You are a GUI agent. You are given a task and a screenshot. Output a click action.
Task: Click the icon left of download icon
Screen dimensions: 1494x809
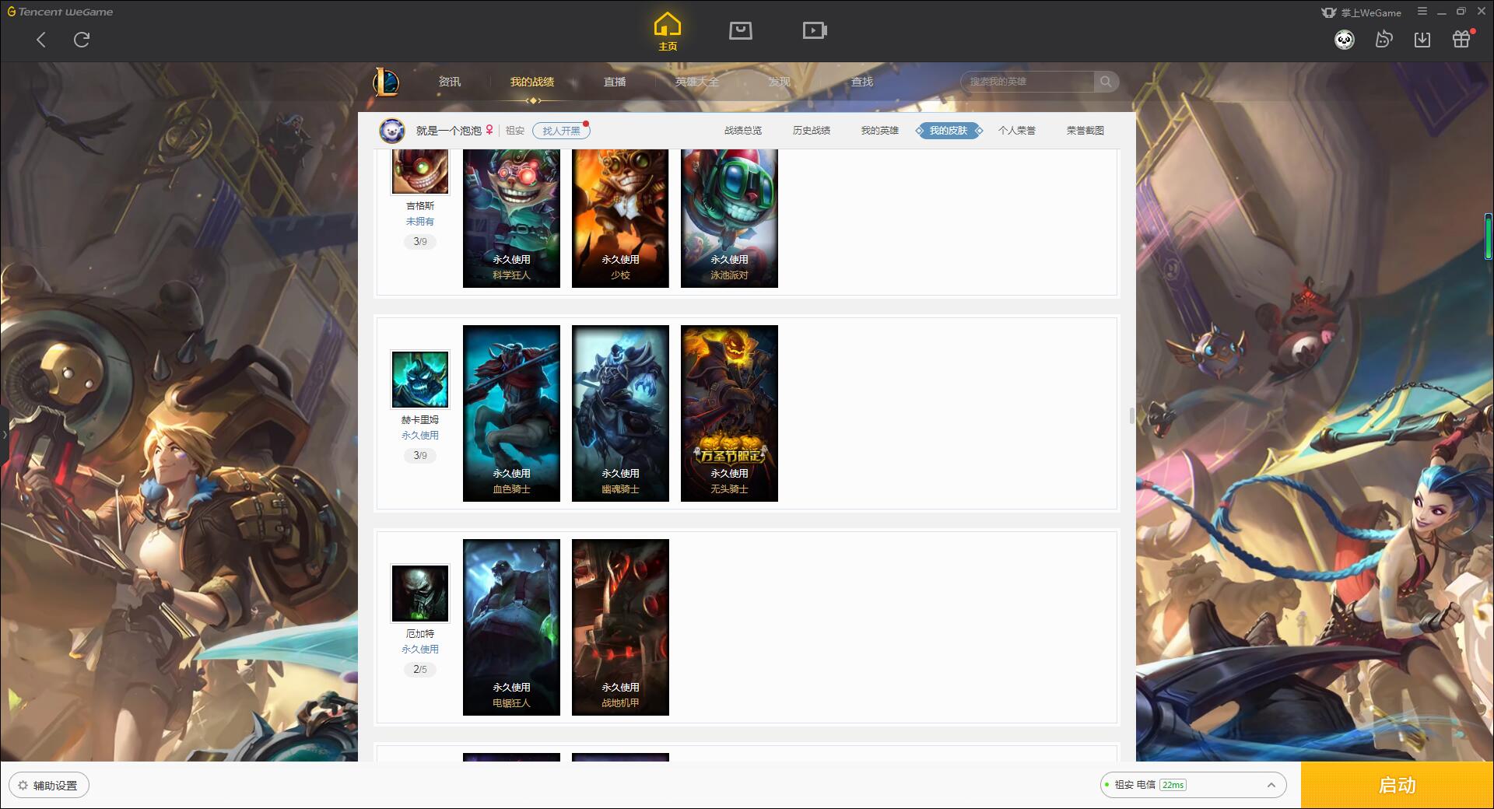tap(1384, 40)
